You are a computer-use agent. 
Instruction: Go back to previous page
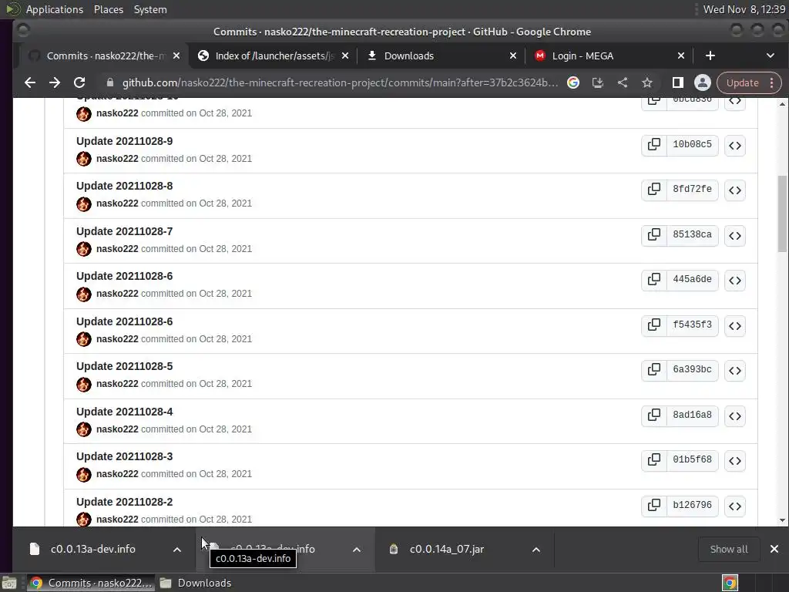30,82
